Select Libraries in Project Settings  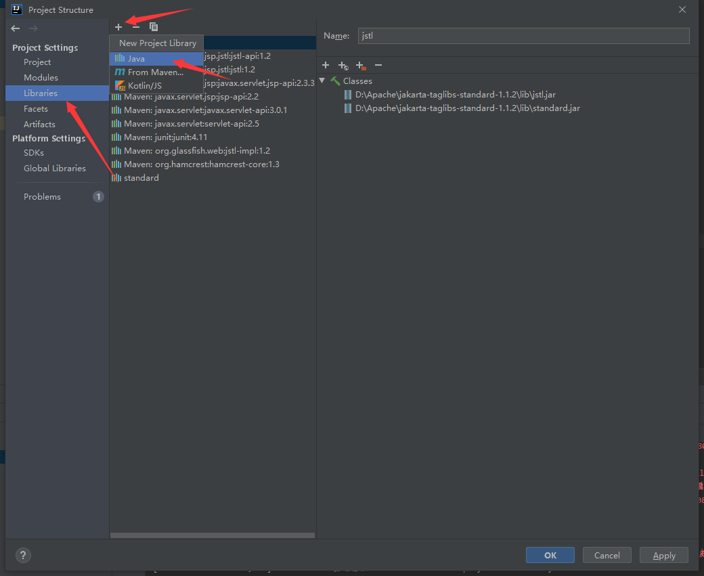(57, 93)
